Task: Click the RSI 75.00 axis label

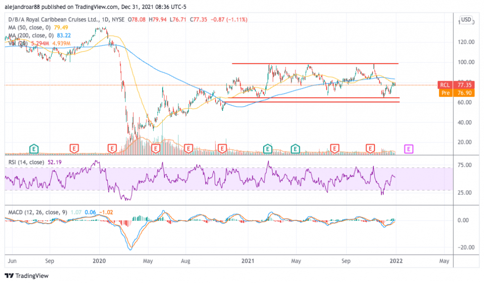Action: coord(464,166)
